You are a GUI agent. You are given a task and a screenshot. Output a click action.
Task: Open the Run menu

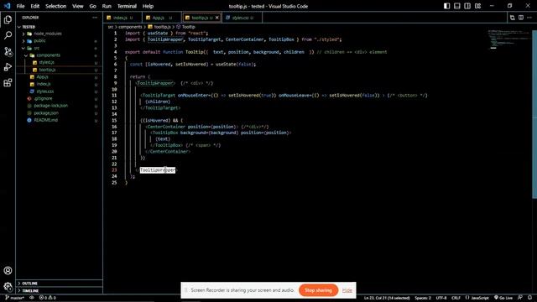pyautogui.click(x=107, y=6)
